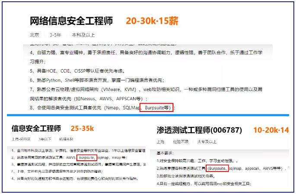This screenshot has width=296, height=194.
Task: Select the 经验不限 experience tag
Action: pos(181,141)
